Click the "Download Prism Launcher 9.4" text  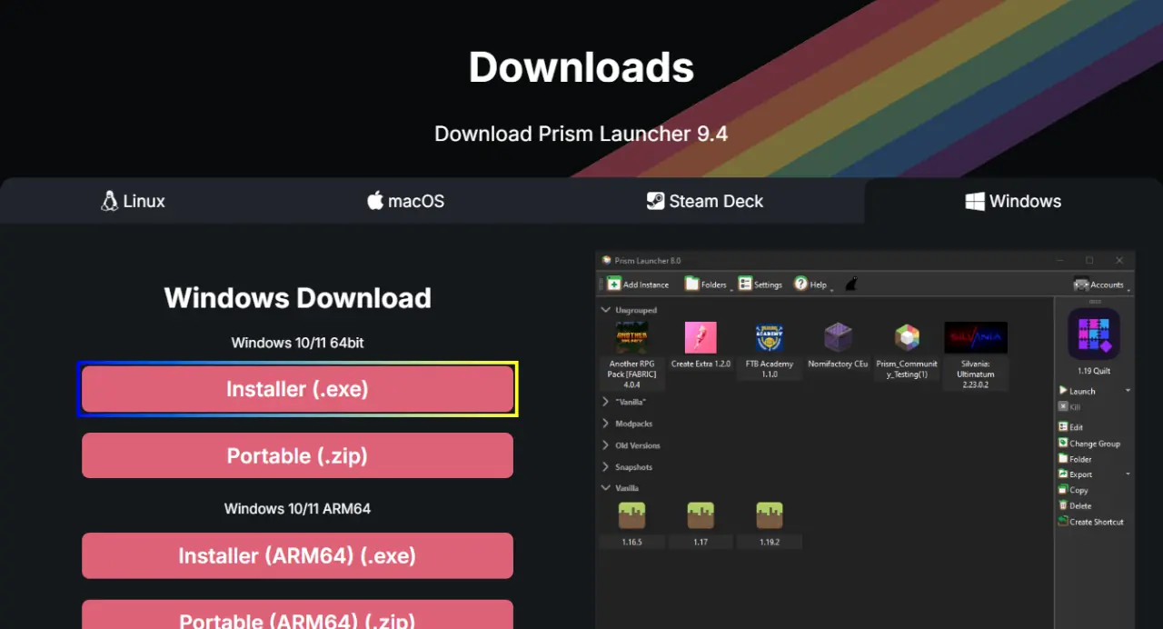tap(581, 134)
